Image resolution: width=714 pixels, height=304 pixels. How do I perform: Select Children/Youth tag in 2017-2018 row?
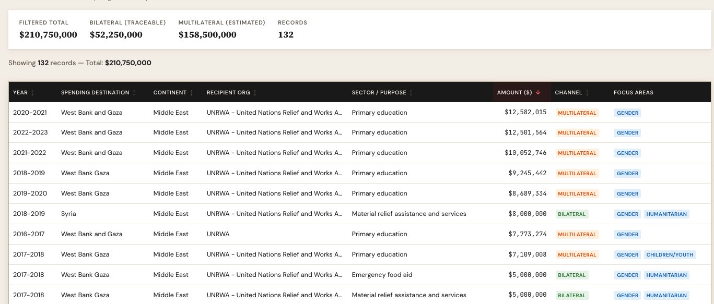click(670, 255)
